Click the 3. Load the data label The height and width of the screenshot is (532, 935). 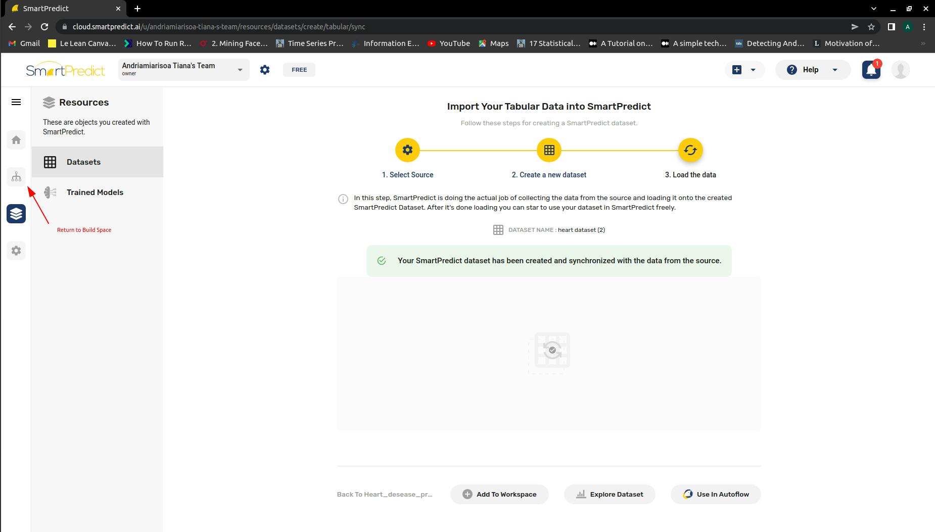pos(690,175)
